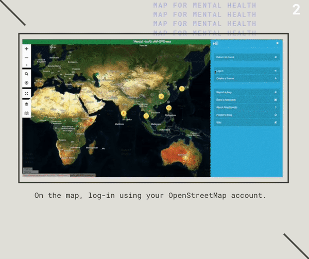Screen dimensions: 309x259
Task: Click the yellow cluster marker over China
Action: pos(161,96)
